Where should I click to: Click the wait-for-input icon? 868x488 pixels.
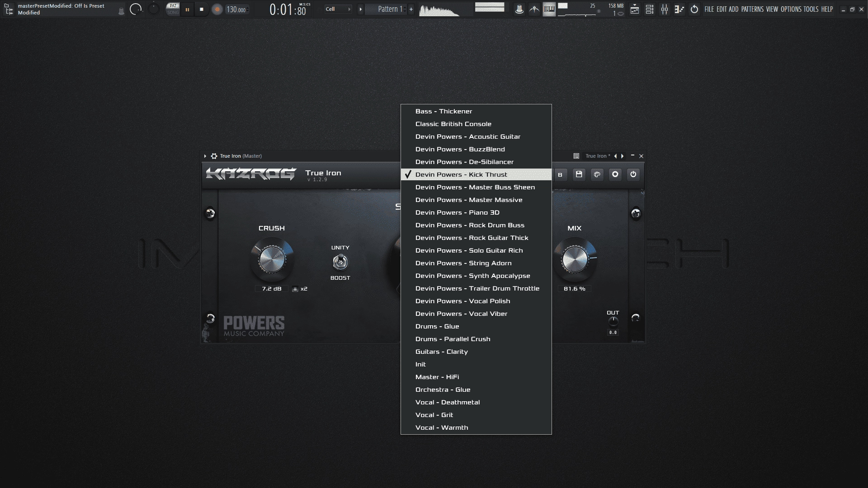click(x=534, y=9)
